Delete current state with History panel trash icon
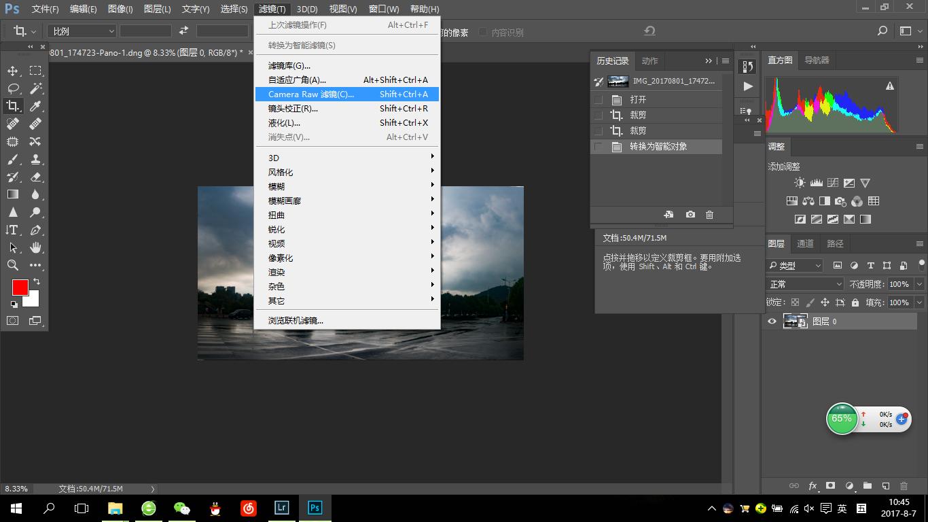The image size is (928, 522). (709, 214)
